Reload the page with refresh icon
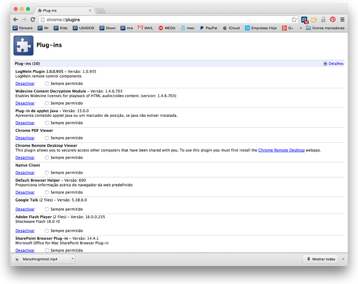The width and height of the screenshot is (358, 284). tap(33, 20)
